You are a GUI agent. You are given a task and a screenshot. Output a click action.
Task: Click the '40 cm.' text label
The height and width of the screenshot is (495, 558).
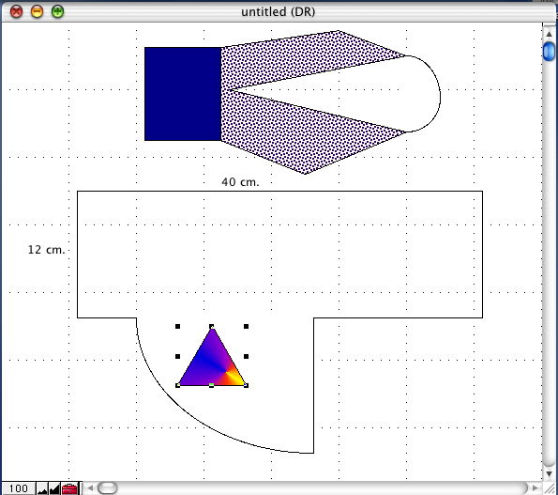click(x=240, y=182)
